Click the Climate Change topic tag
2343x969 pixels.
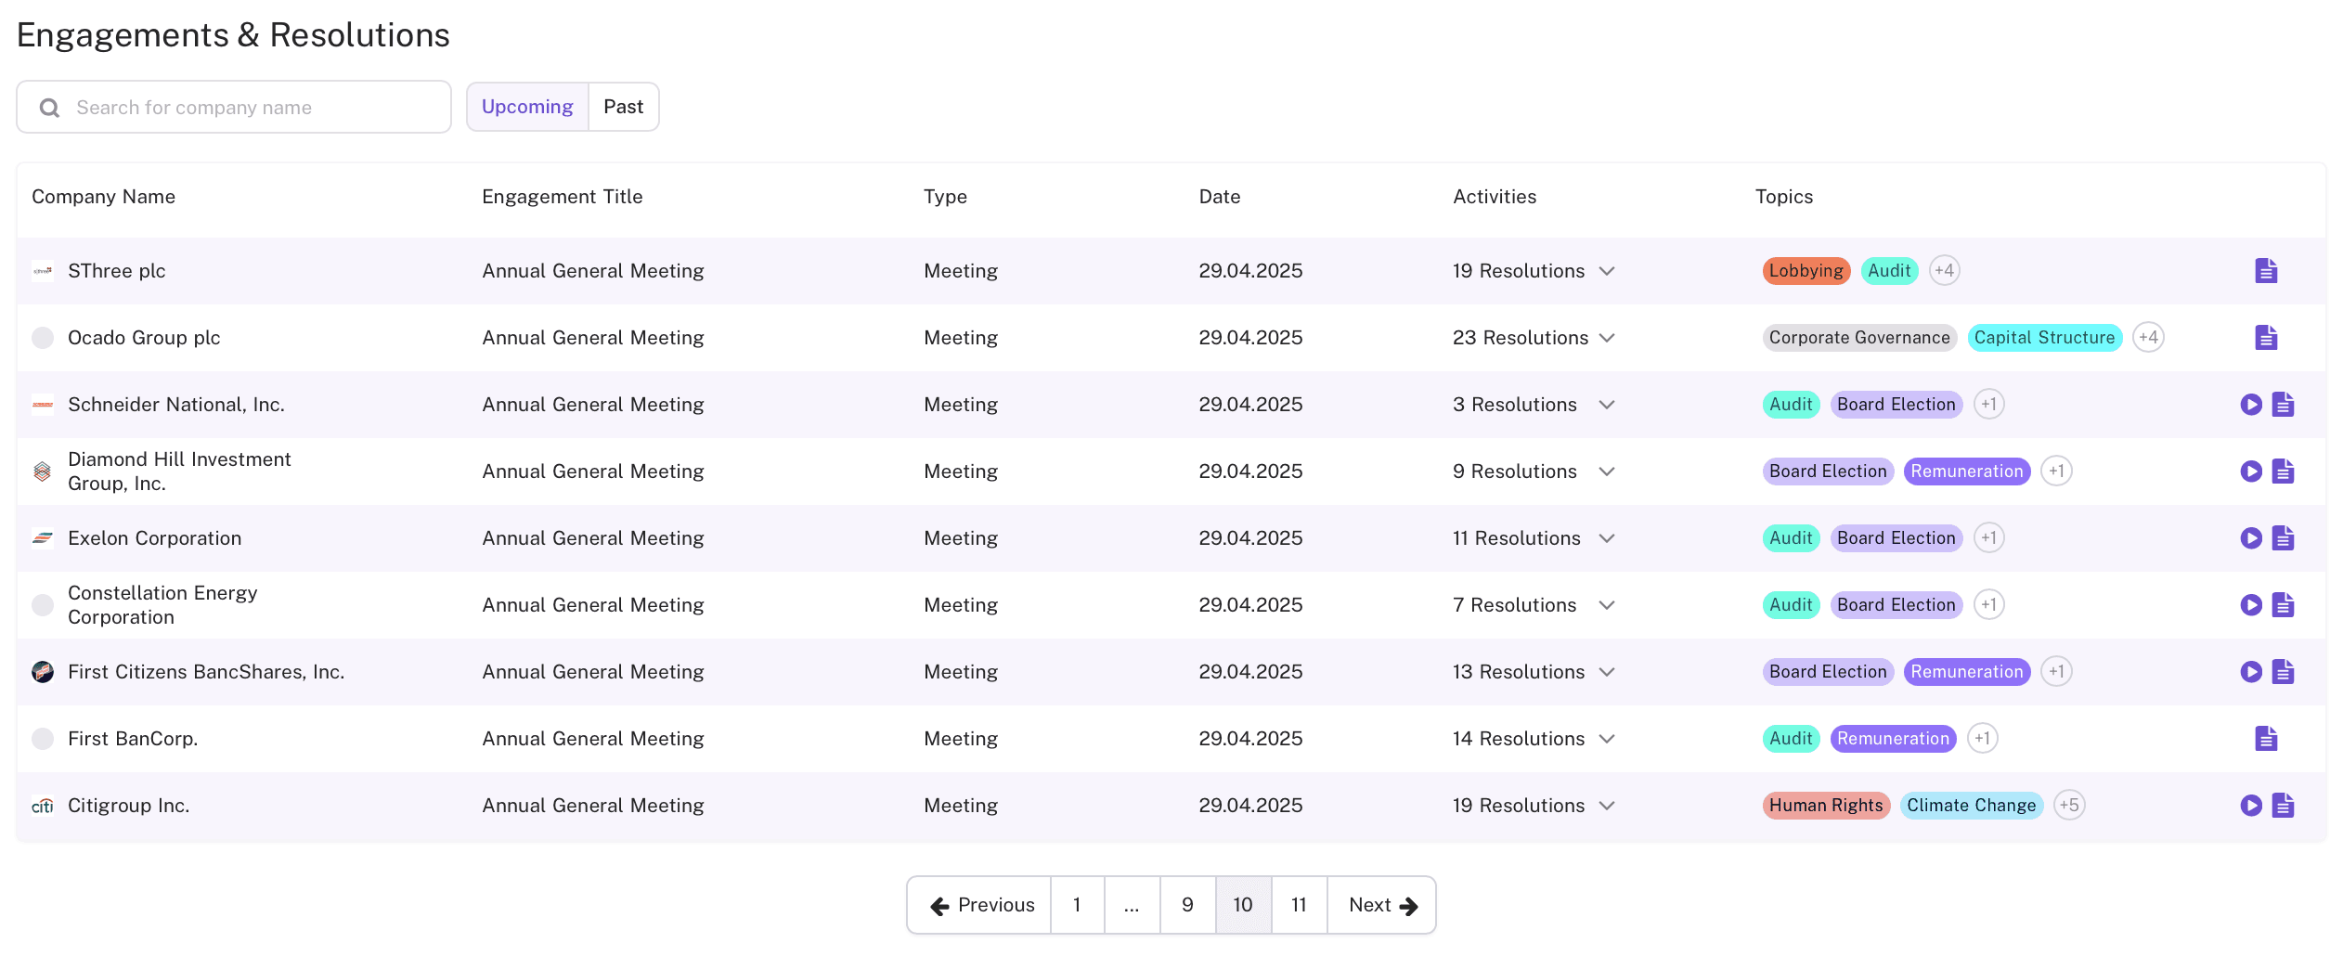[1972, 806]
